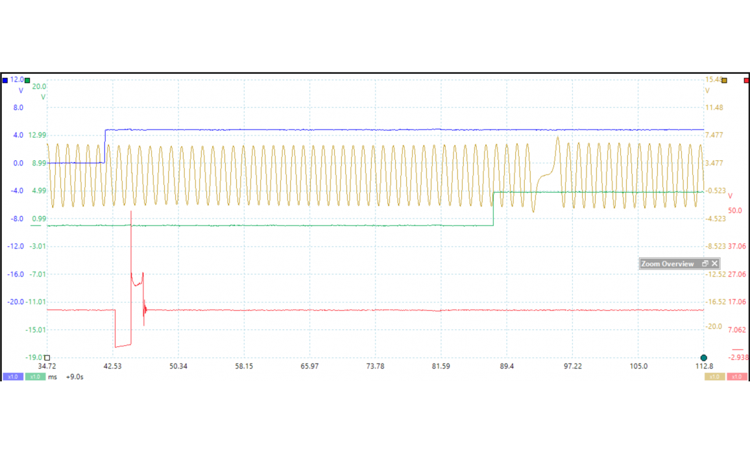750x454 pixels.
Task: Click the ms time unit label
Action: point(53,377)
